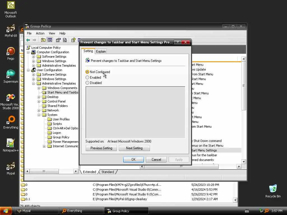Click the tree pane horizontal scrollbar thumb

[44, 171]
